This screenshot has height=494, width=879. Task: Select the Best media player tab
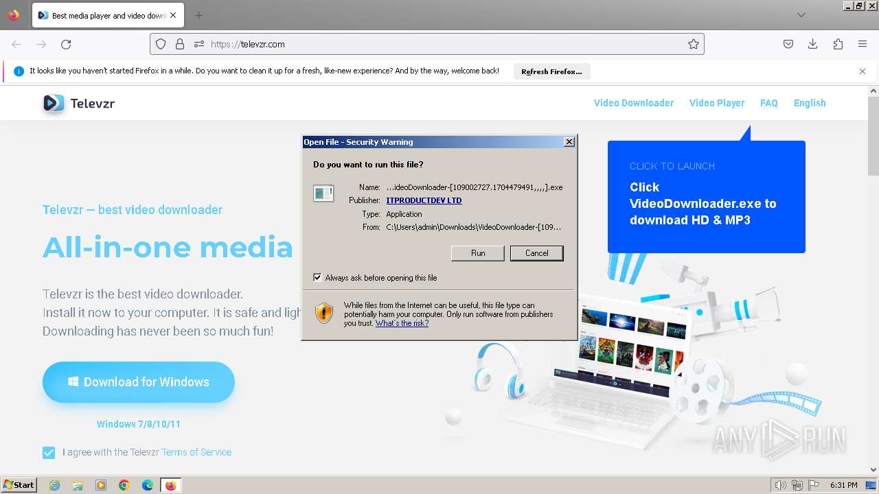(107, 15)
